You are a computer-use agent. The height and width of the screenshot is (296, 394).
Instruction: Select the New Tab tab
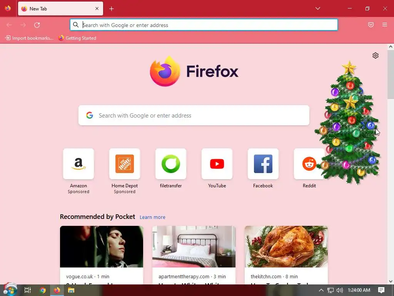[x=60, y=8]
